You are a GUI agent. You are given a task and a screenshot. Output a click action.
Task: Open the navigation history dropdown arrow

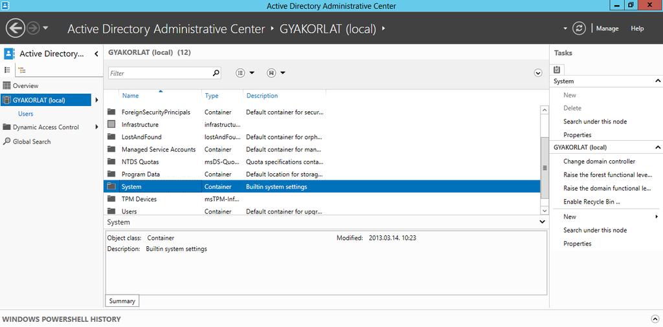tap(45, 28)
